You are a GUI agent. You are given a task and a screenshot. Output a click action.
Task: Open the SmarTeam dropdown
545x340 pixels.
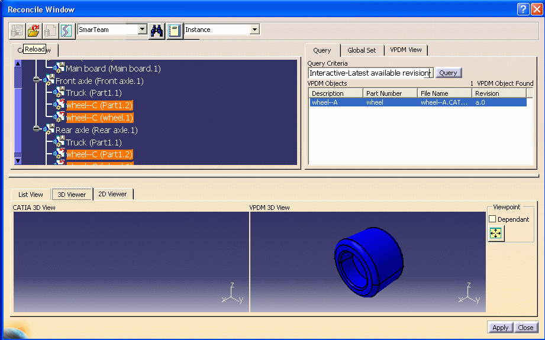[142, 30]
